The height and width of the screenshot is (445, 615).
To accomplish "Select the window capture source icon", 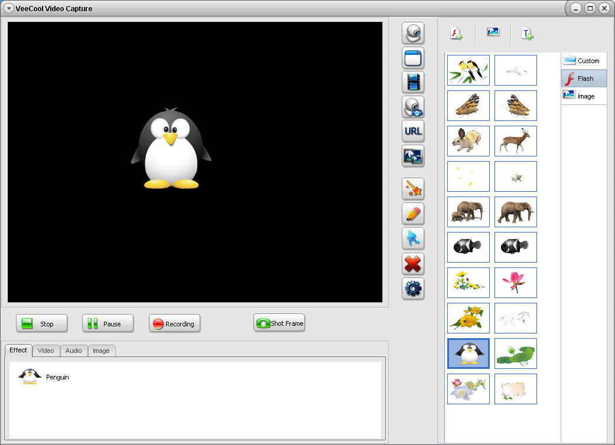I will coord(413,58).
